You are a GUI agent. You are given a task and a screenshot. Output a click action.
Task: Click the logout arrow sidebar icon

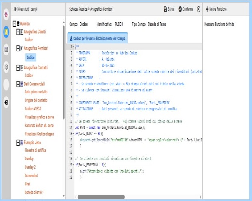coord(6,102)
